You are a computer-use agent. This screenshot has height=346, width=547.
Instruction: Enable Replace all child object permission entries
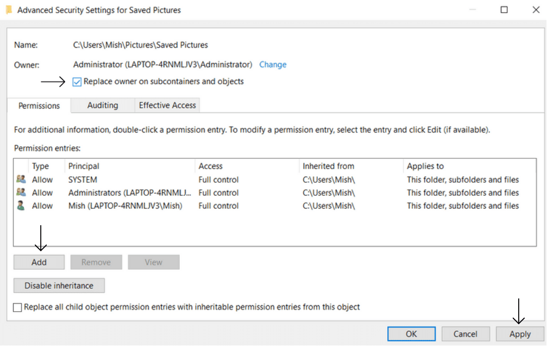(18, 307)
